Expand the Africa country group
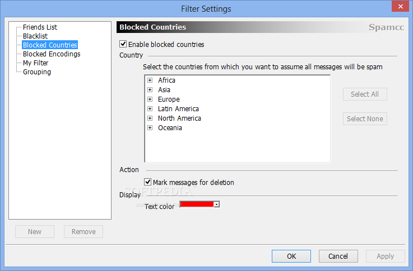Image resolution: width=413 pixels, height=271 pixels. click(x=150, y=80)
